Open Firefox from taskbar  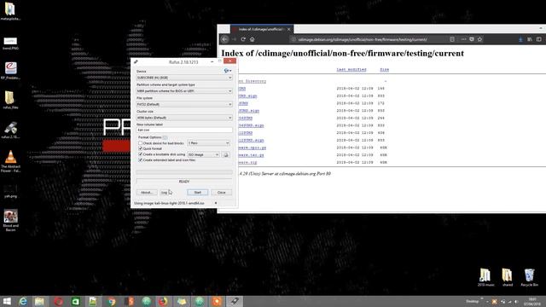163,301
